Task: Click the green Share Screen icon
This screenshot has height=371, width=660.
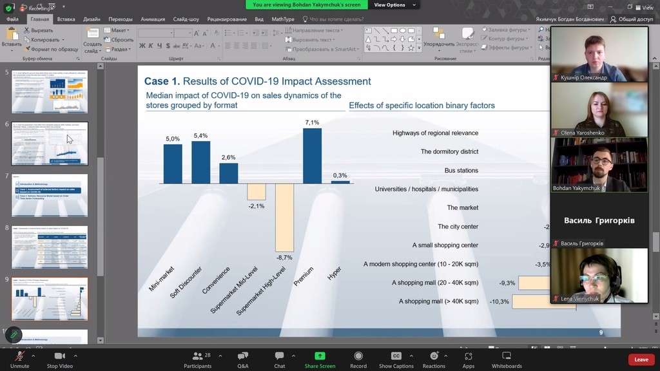Action: [x=320, y=356]
